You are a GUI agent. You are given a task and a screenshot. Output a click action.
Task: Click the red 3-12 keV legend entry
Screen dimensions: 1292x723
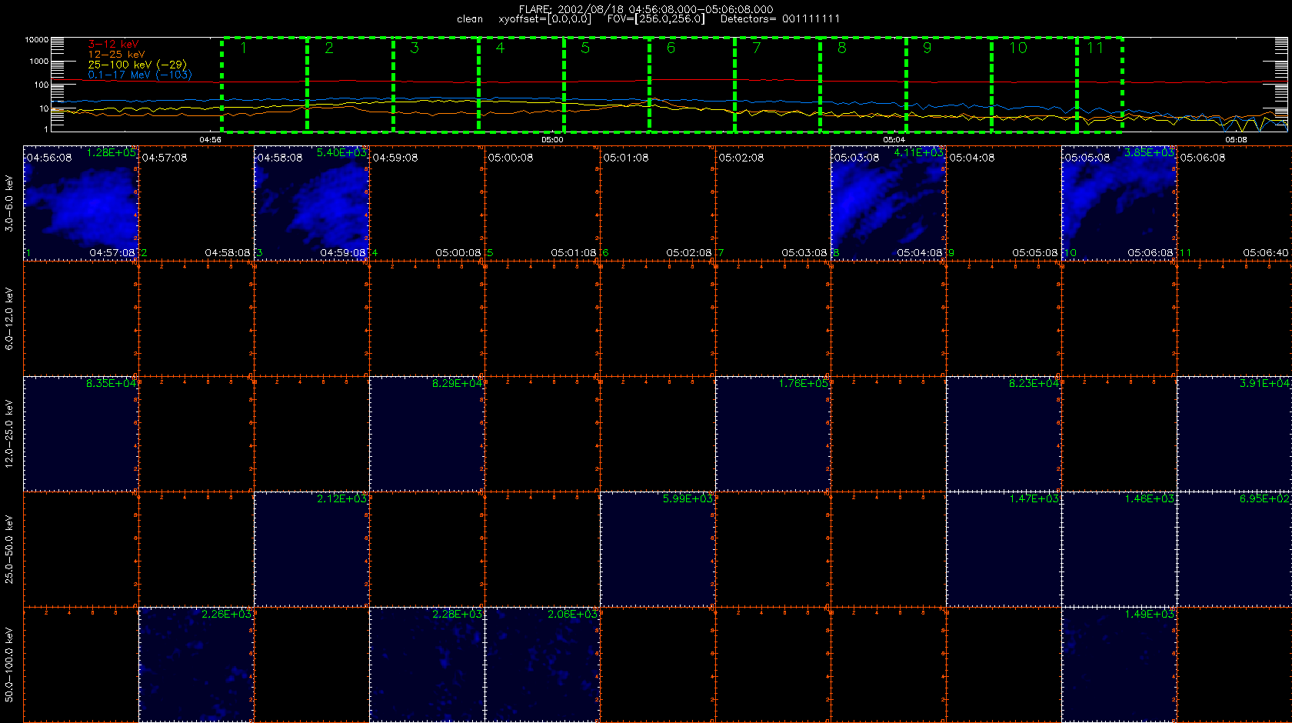[x=113, y=44]
